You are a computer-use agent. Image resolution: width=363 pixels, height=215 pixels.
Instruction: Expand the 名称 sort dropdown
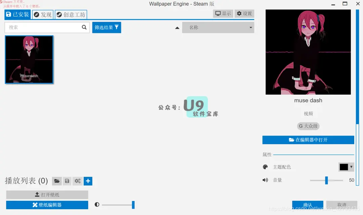(218, 28)
